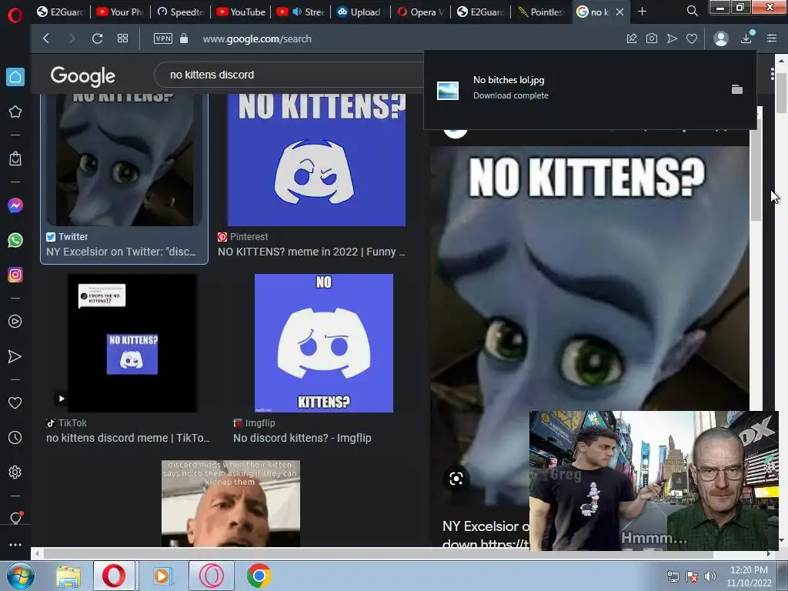Open the downloaded 'No bitches lol.jpg' file
The image size is (788, 591).
click(509, 80)
